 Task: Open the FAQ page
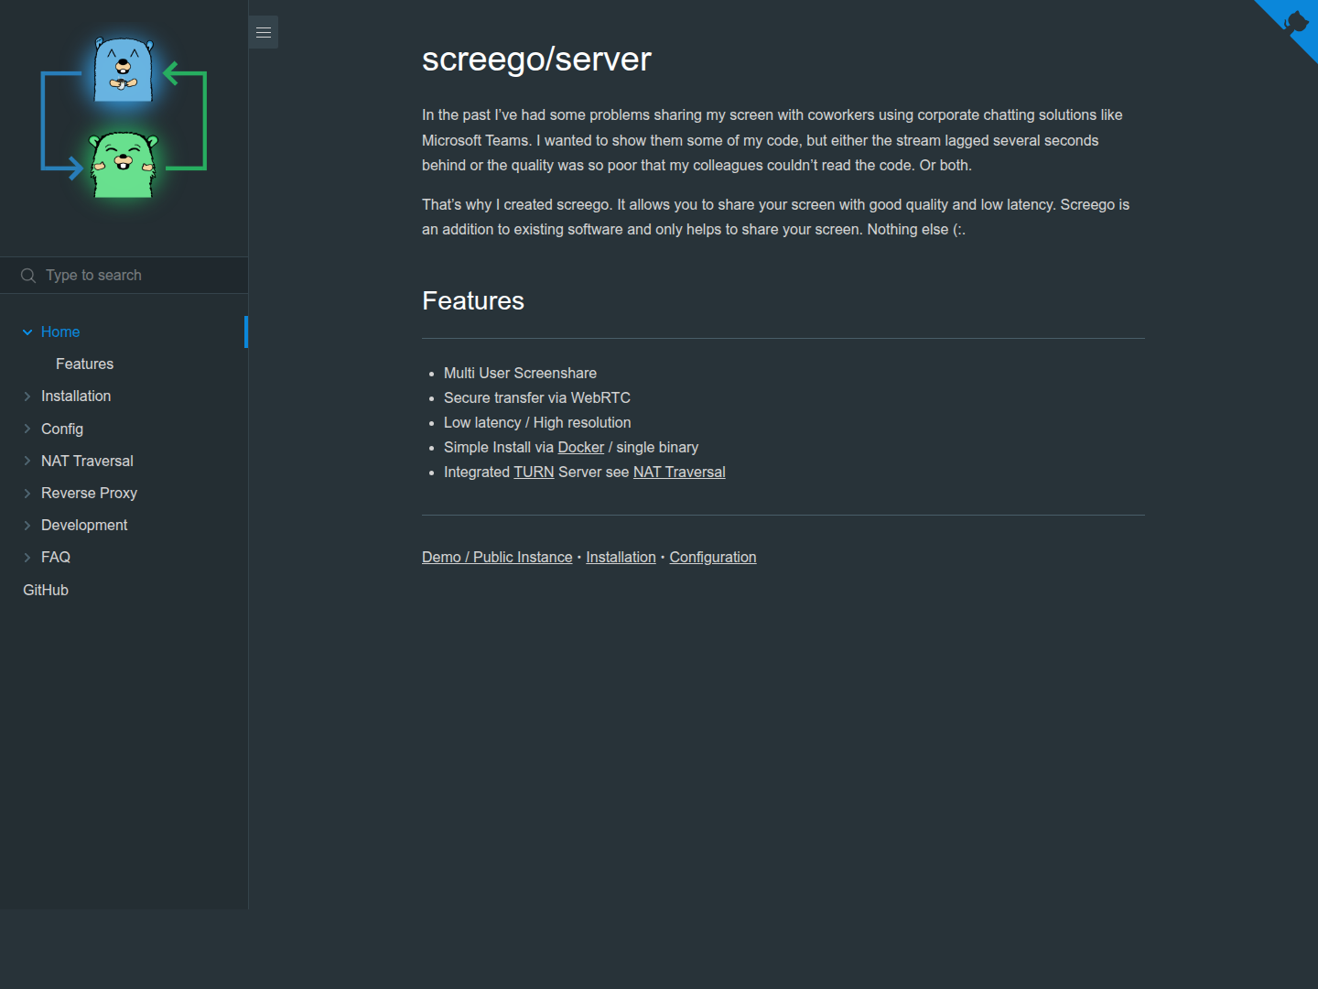(56, 557)
